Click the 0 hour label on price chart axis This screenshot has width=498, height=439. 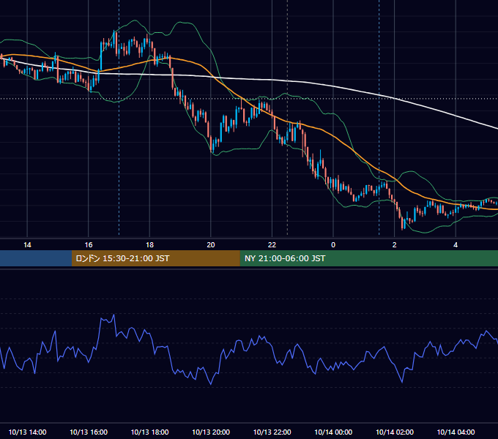[x=333, y=245]
